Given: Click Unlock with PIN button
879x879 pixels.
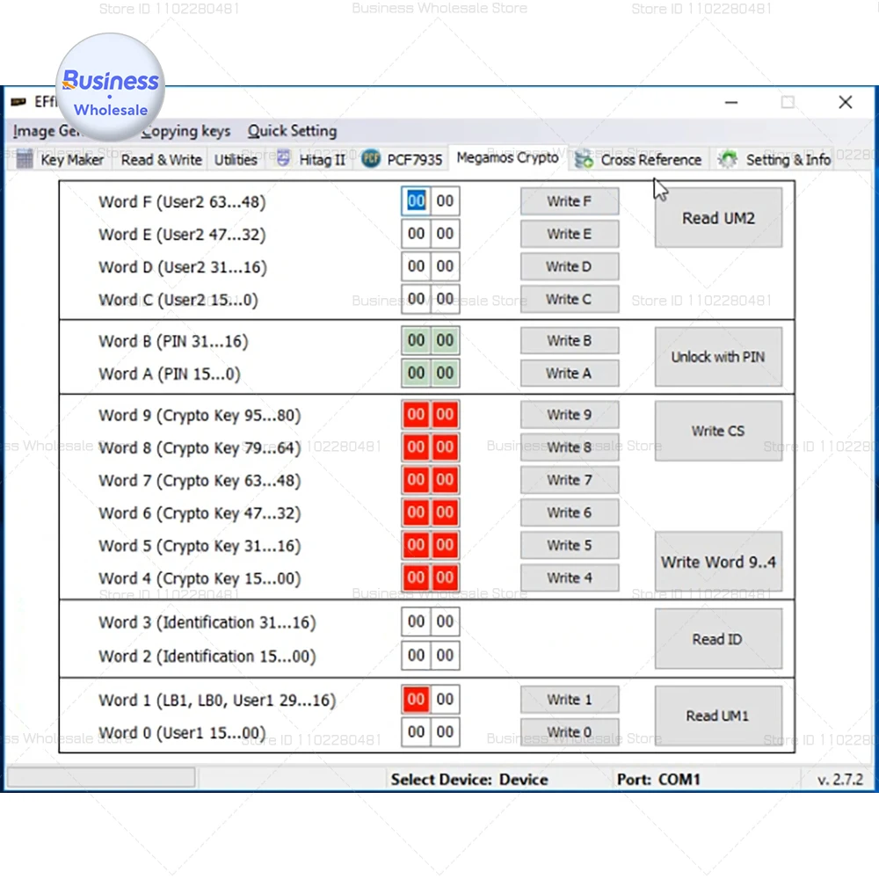Looking at the screenshot, I should [718, 357].
